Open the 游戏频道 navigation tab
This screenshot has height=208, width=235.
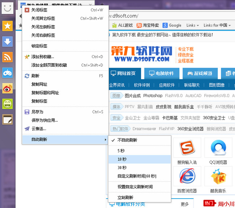click(200, 73)
